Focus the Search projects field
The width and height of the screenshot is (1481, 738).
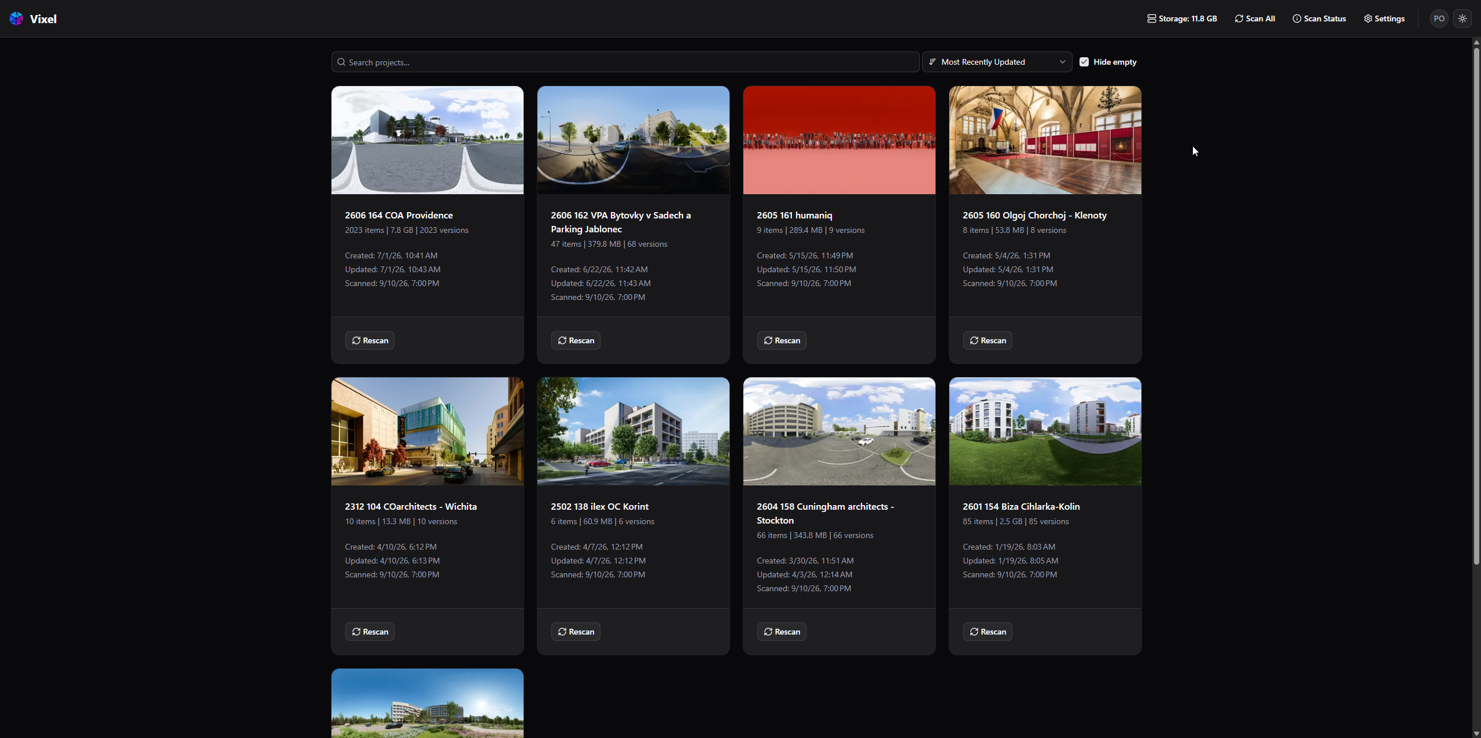pos(625,62)
